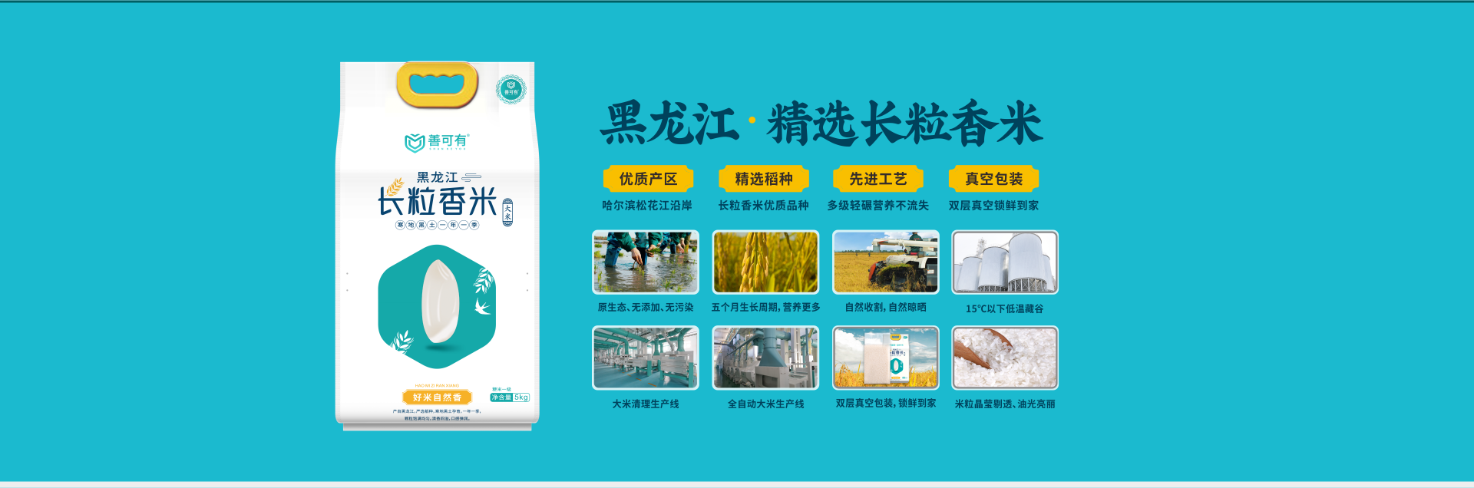Image resolution: width=1474 pixels, height=488 pixels.
Task: Click the 净含量 5kg weight label
Action: [x=510, y=397]
